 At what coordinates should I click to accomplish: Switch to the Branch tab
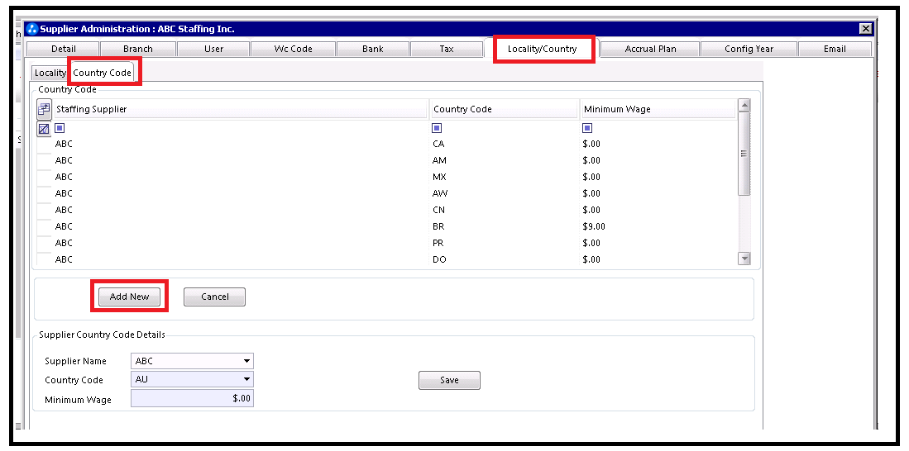tap(138, 50)
